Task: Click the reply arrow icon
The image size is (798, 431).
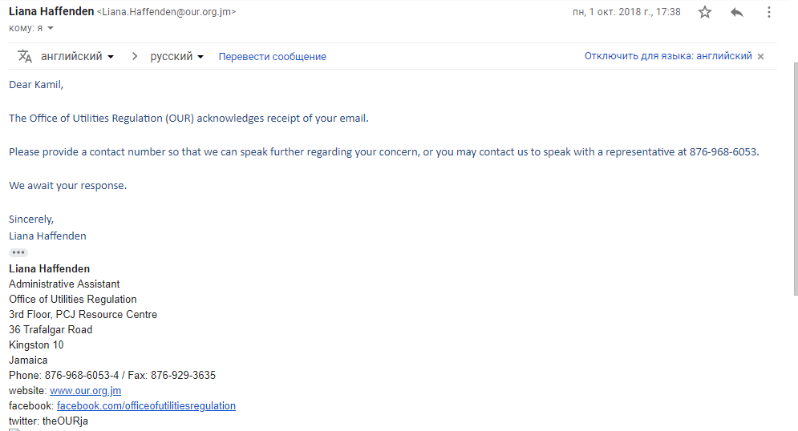Action: point(737,12)
